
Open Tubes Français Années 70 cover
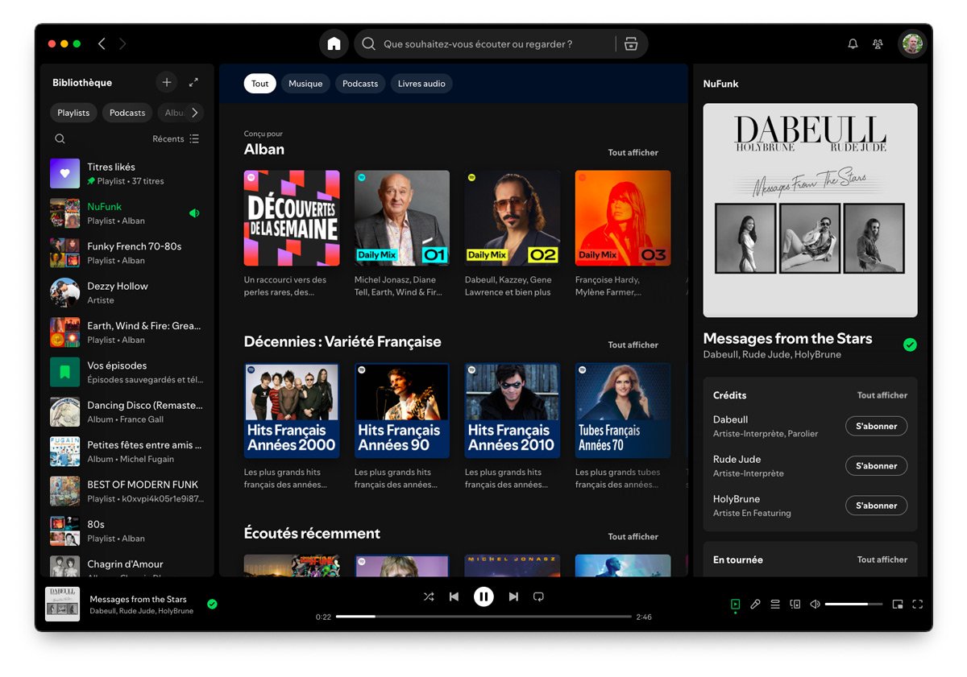(623, 411)
